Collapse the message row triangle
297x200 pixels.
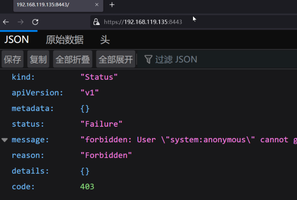(x=5, y=140)
